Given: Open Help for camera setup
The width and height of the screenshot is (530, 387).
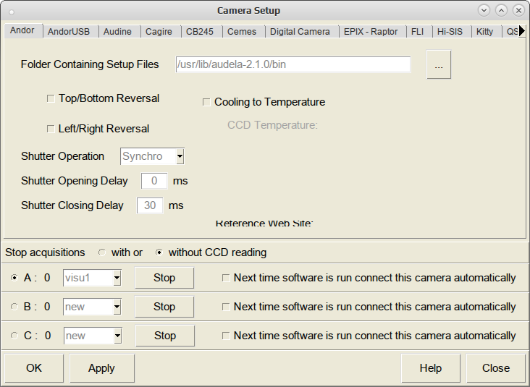Looking at the screenshot, I should click(x=431, y=368).
